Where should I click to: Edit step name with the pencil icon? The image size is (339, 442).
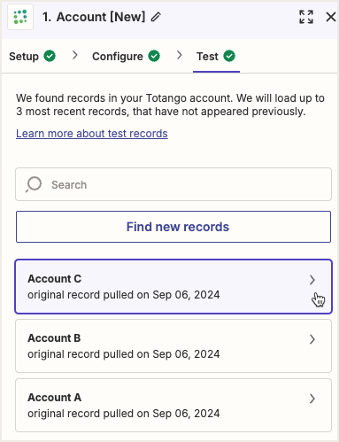(x=156, y=17)
